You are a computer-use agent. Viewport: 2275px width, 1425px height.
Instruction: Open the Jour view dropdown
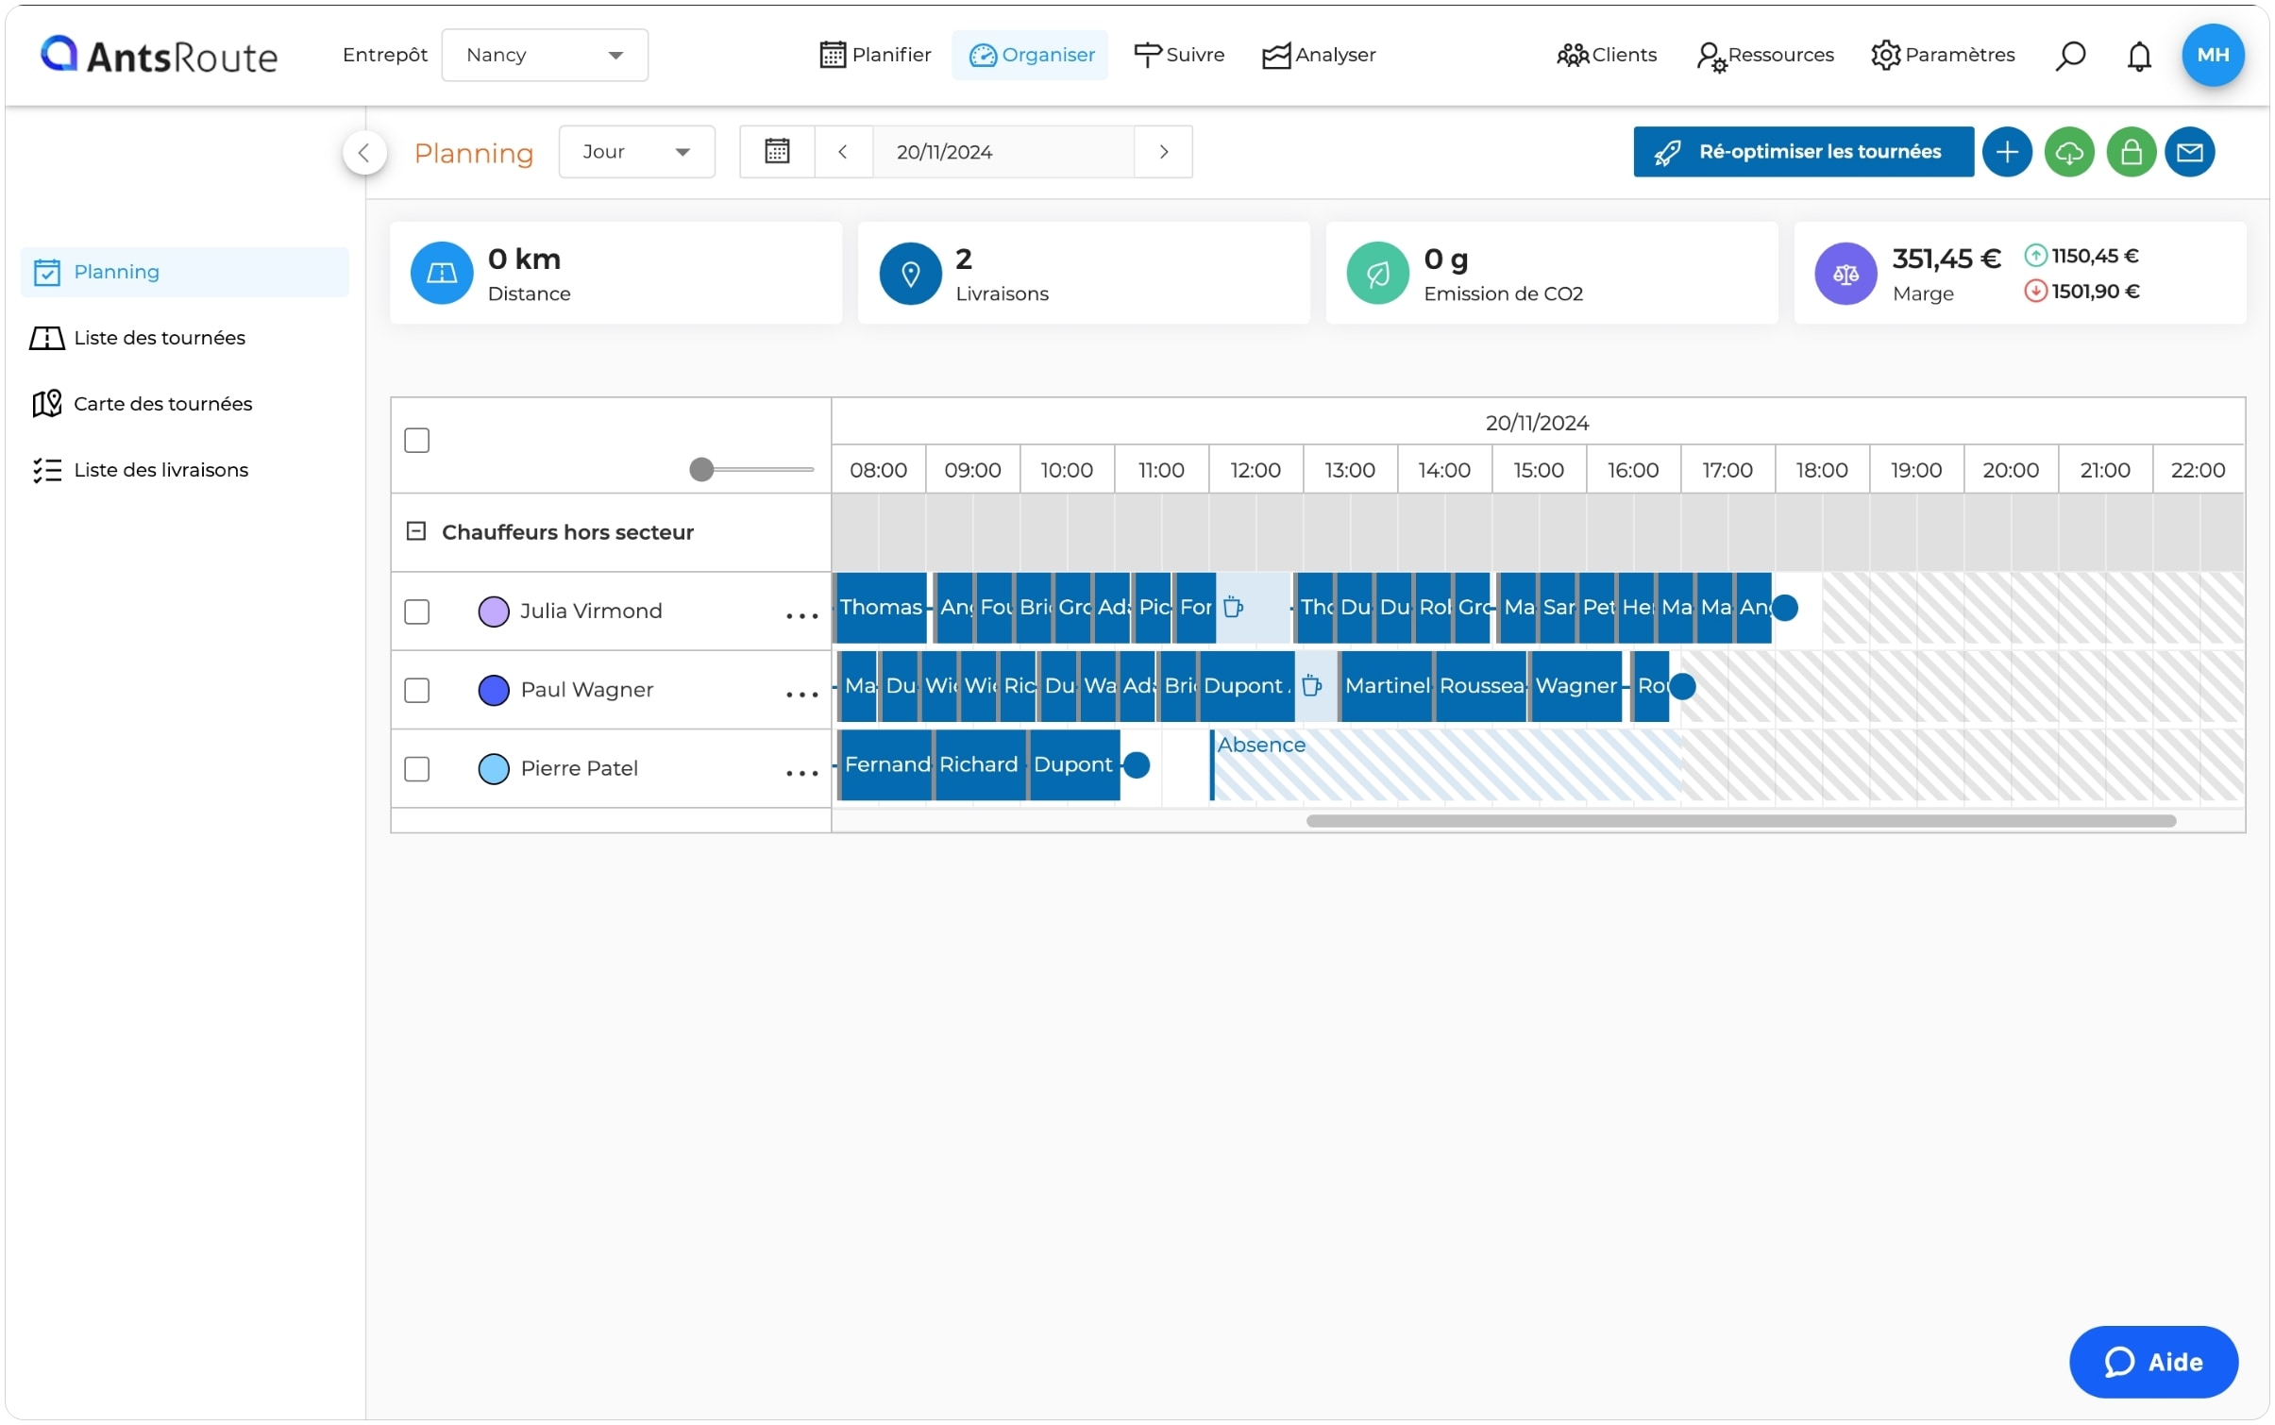(x=636, y=151)
